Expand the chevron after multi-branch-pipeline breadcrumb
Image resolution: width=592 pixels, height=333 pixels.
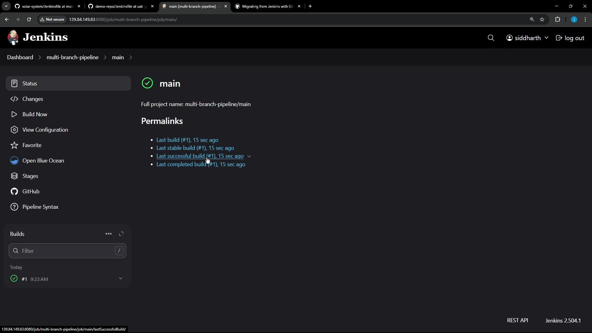105,57
